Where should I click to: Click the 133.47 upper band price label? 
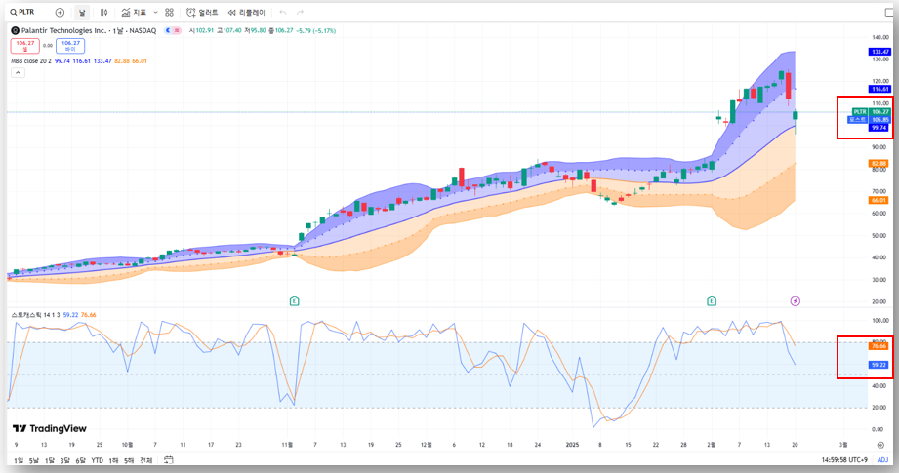coord(880,52)
